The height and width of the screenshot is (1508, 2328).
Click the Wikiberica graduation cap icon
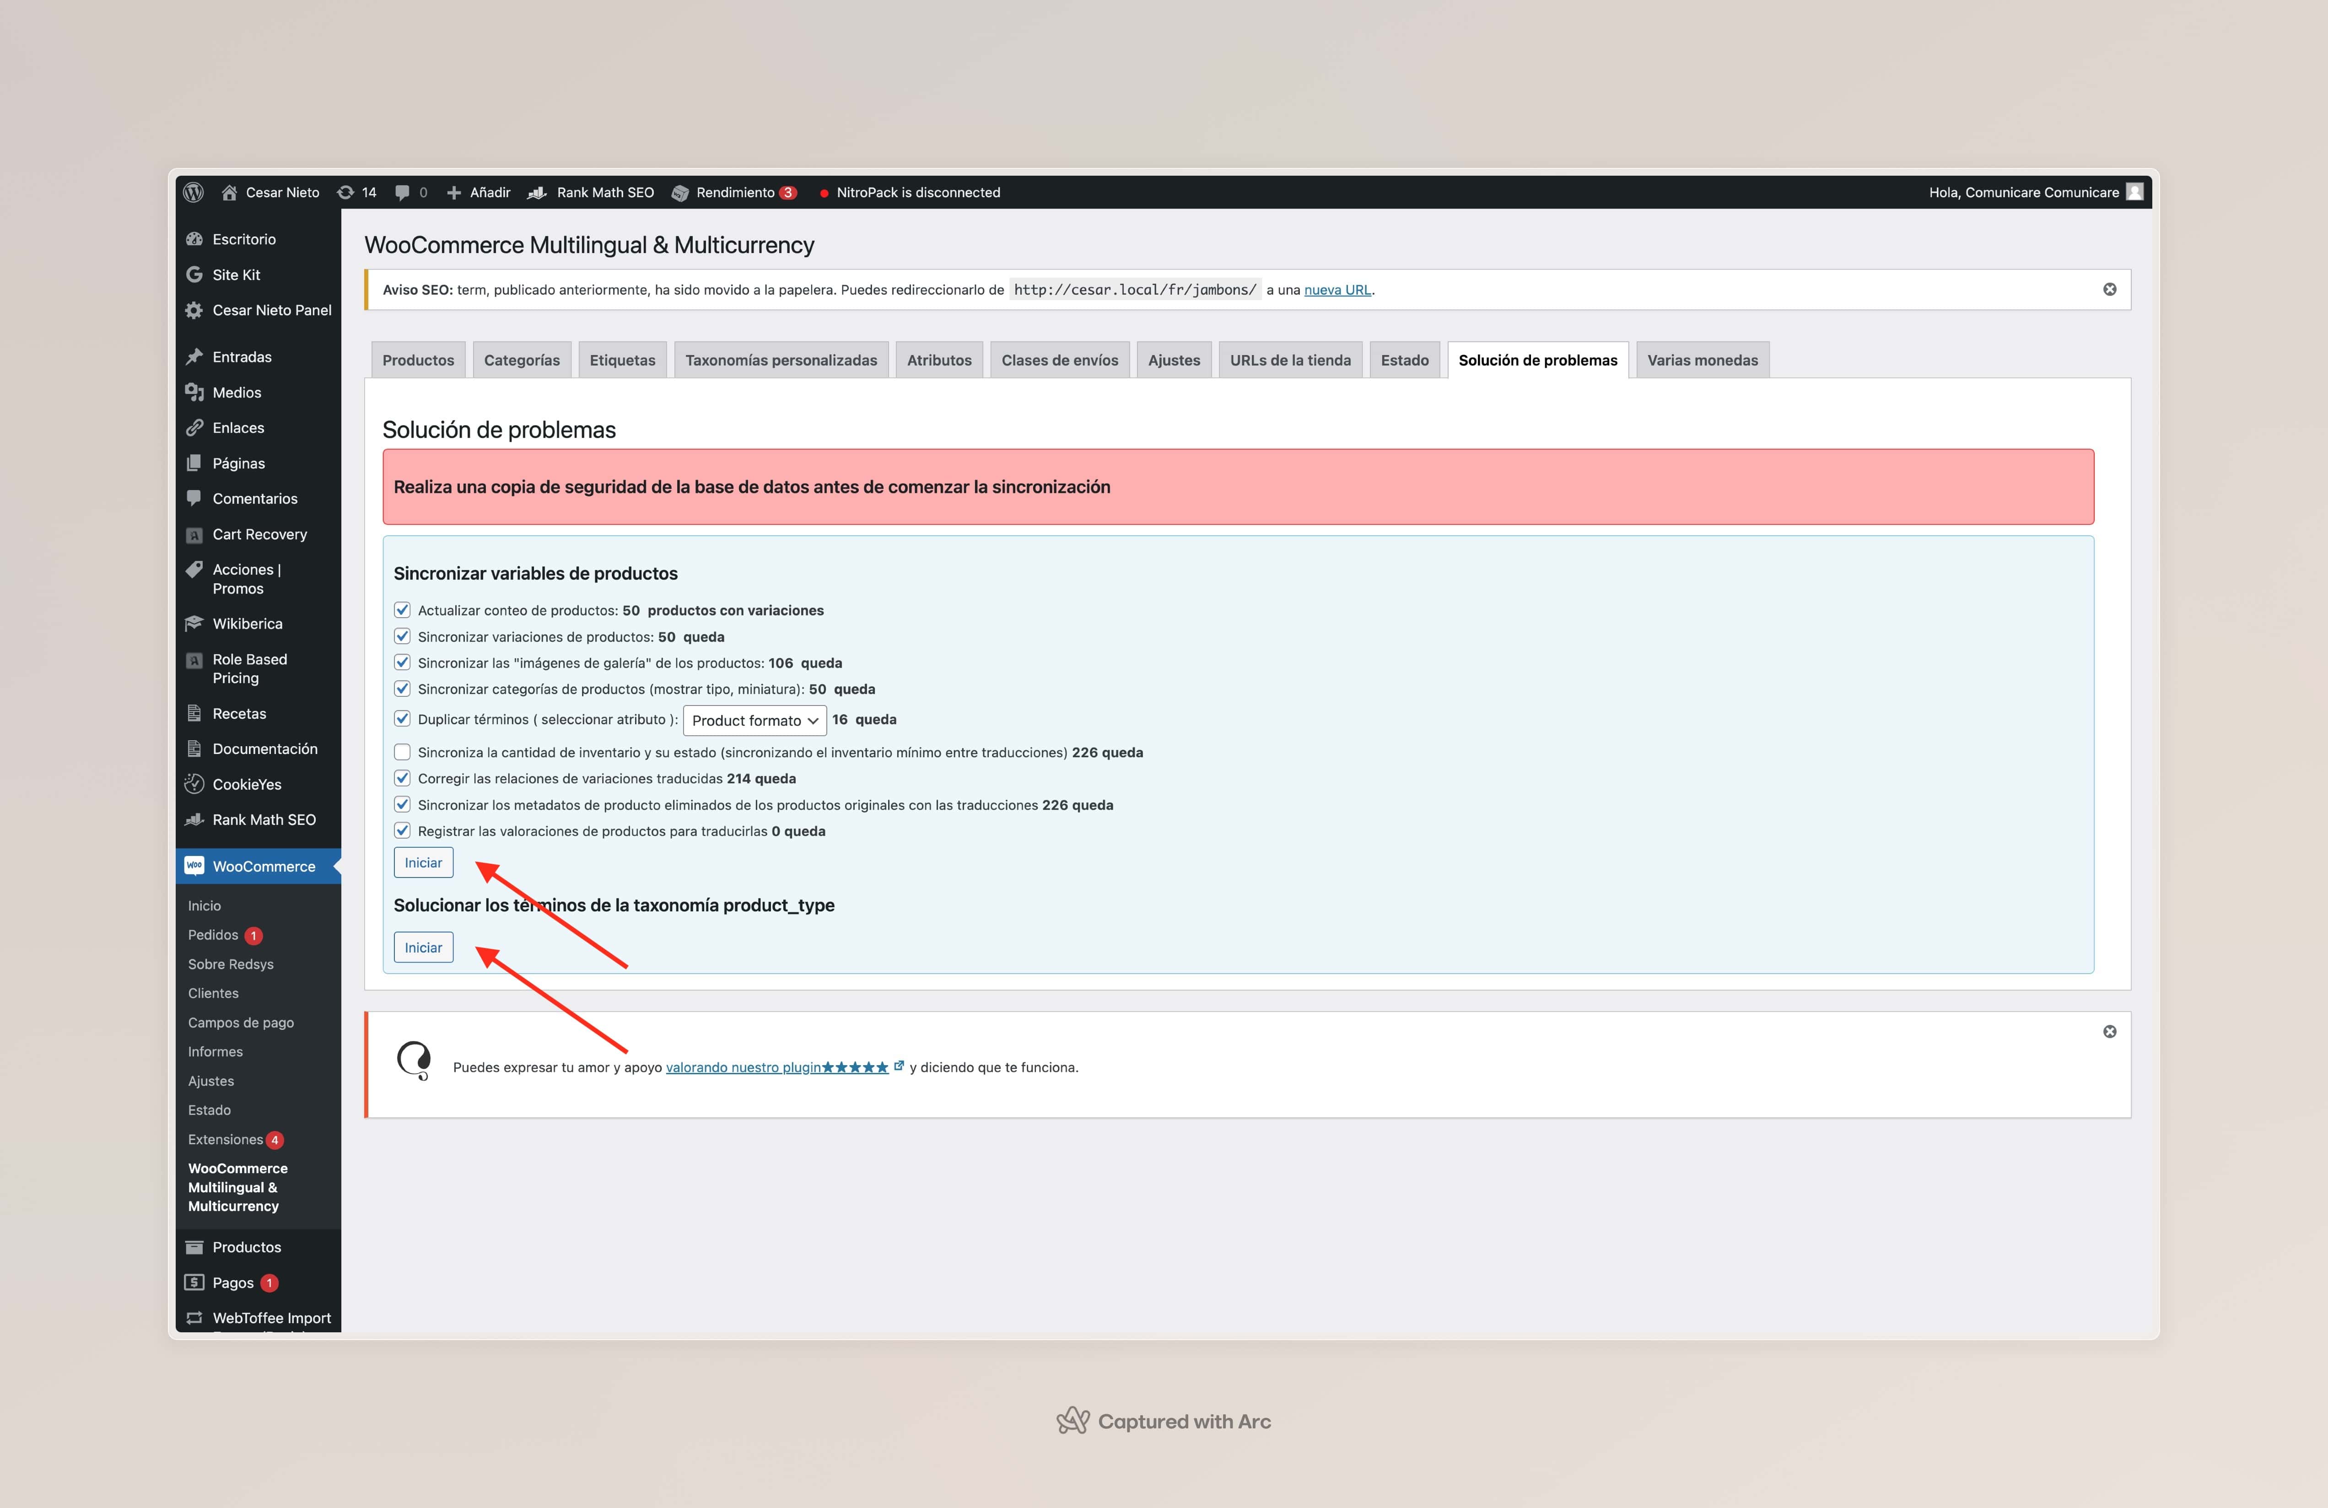(194, 623)
